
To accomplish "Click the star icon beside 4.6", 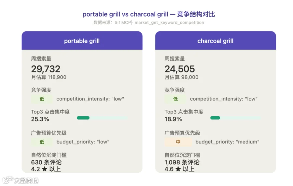I will tap(178, 169).
